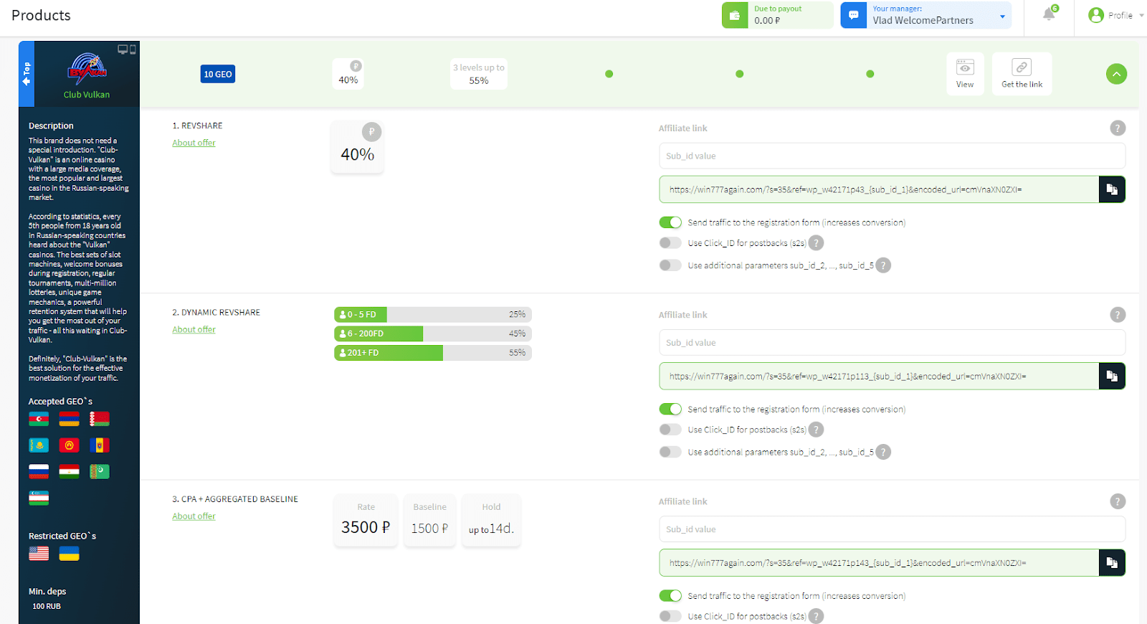Click the 100 RUB min deps value
The width and height of the screenshot is (1147, 624).
click(x=47, y=606)
